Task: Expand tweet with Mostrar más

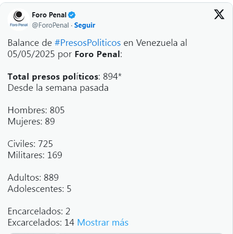Action: pyautogui.click(x=103, y=222)
